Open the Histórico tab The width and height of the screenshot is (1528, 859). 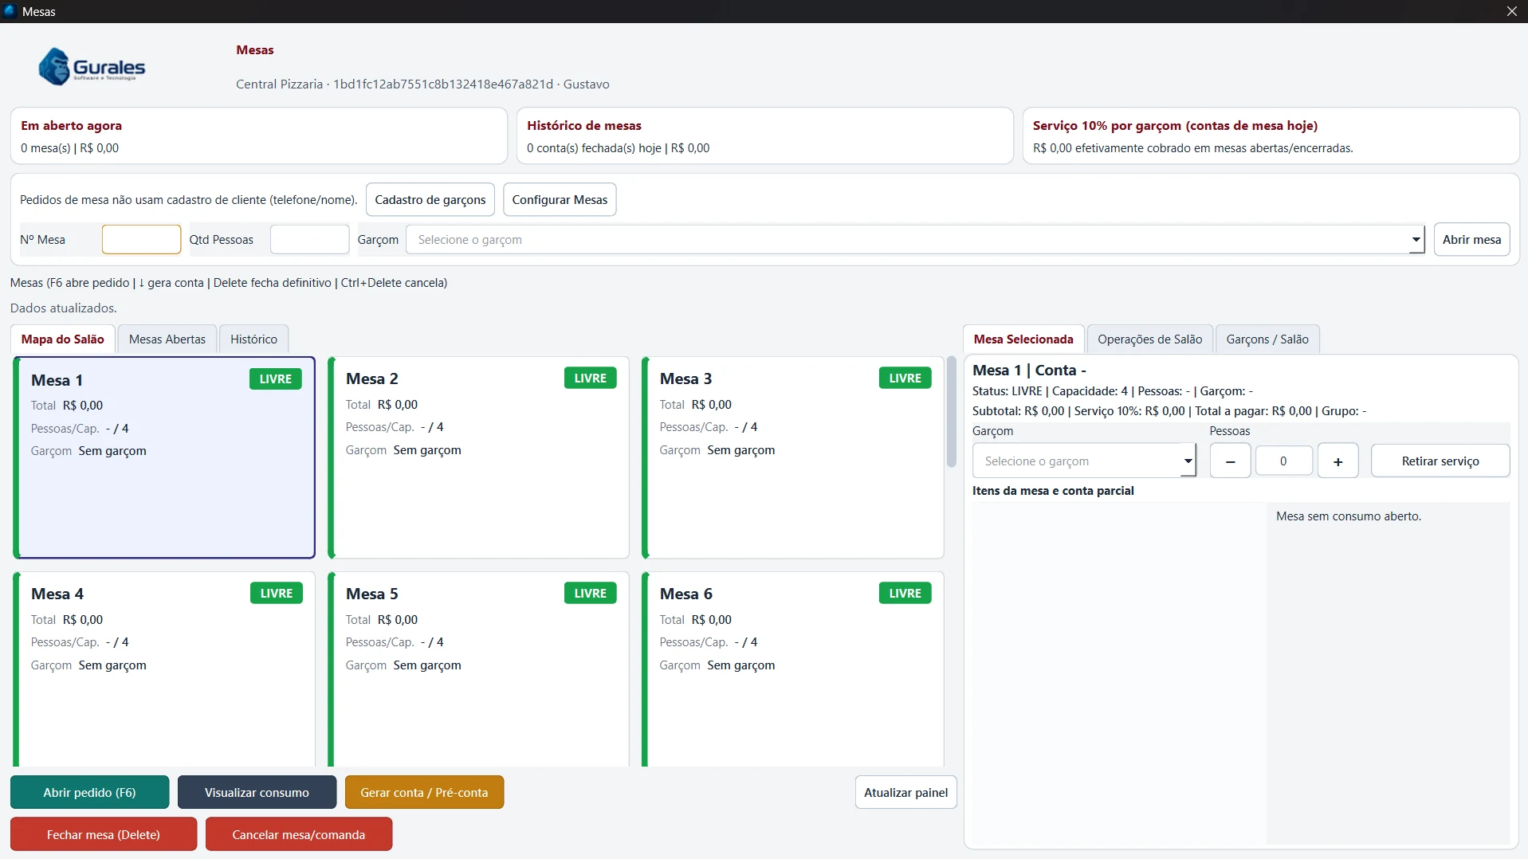tap(253, 339)
